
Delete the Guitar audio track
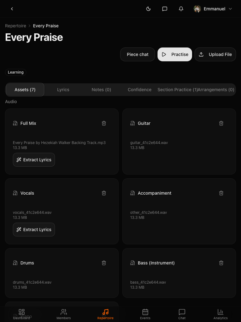click(x=221, y=123)
